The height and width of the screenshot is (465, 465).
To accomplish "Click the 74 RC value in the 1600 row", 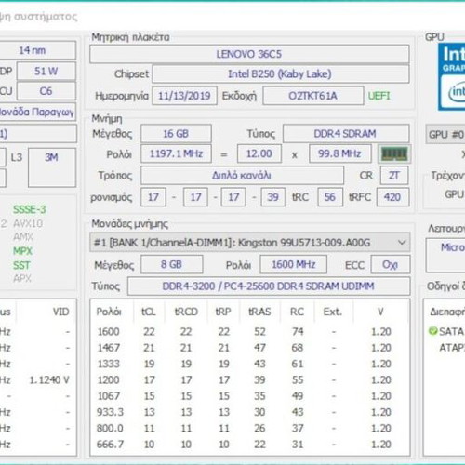I will tap(298, 331).
